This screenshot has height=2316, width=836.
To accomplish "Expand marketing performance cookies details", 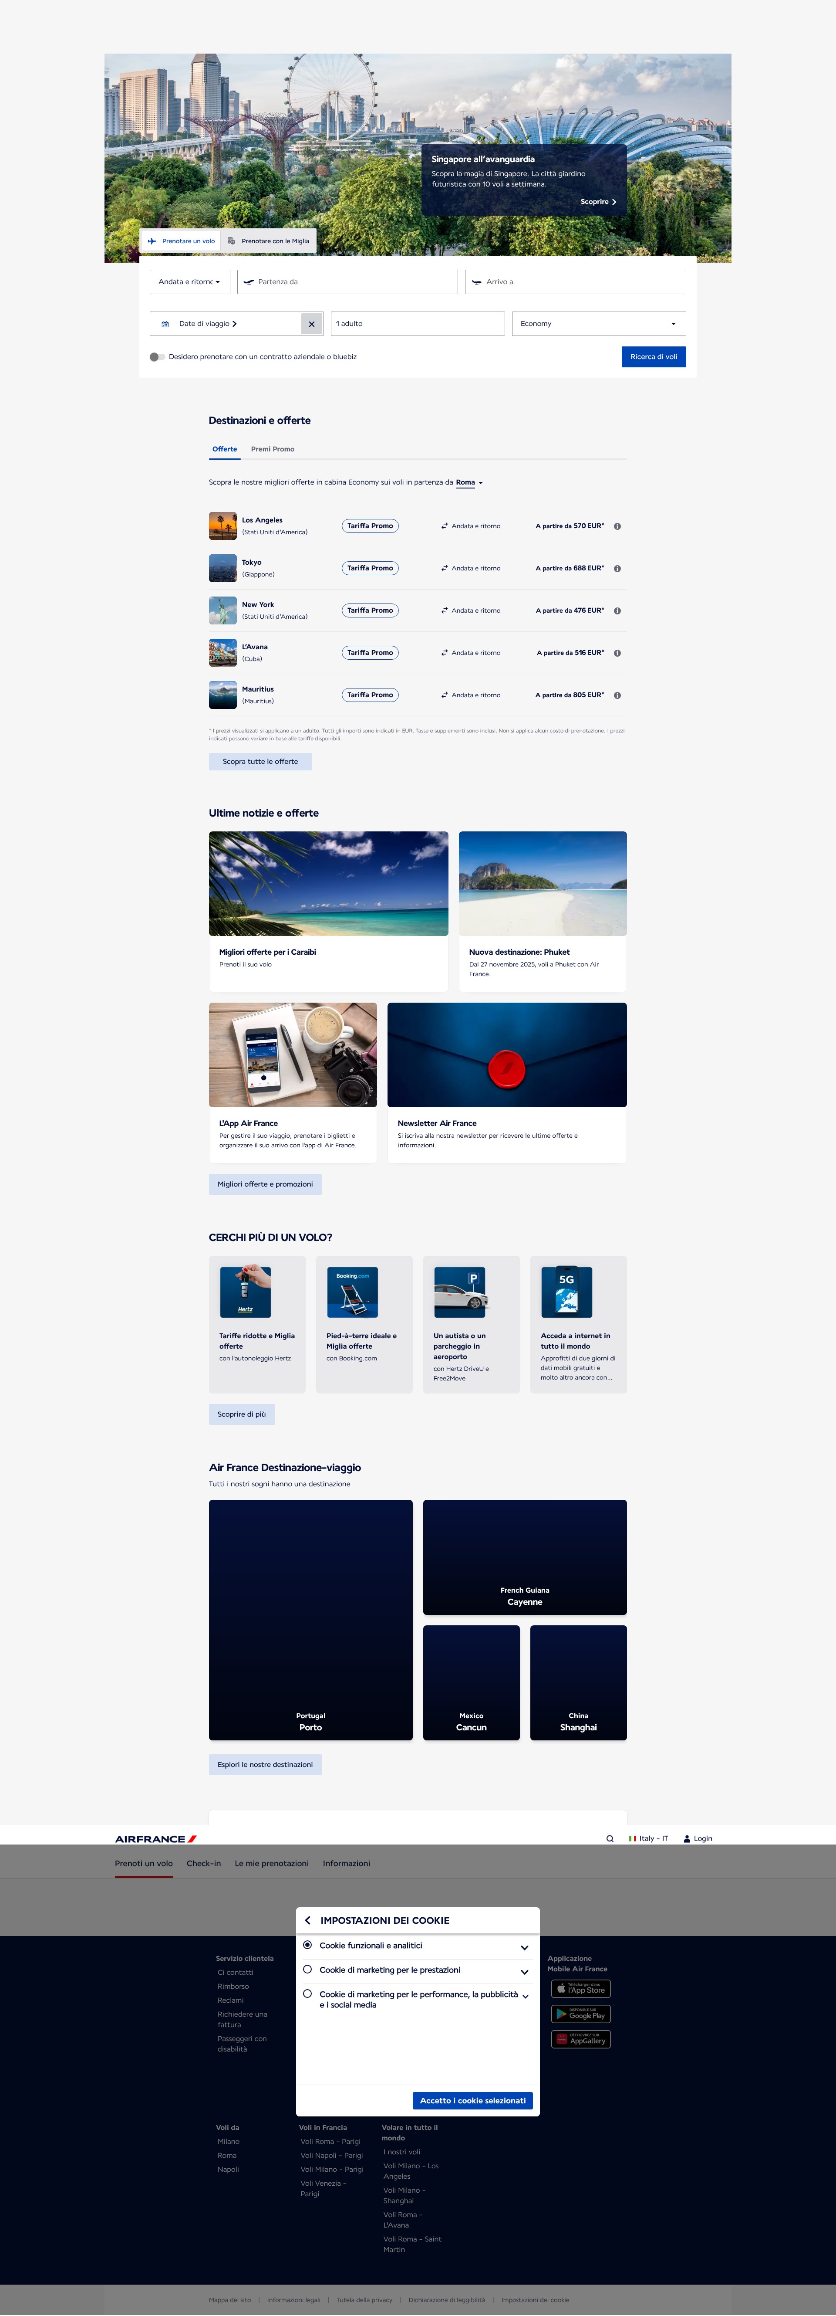I will [524, 1972].
